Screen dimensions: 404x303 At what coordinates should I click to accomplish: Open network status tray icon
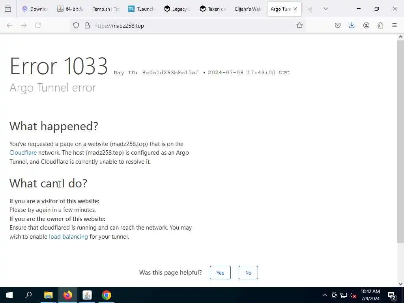pyautogui.click(x=344, y=295)
